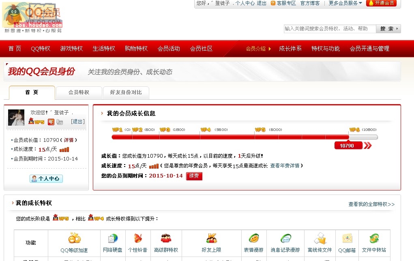
Task: Open the QQ等级加速 privilege icon
Action: 75,238
